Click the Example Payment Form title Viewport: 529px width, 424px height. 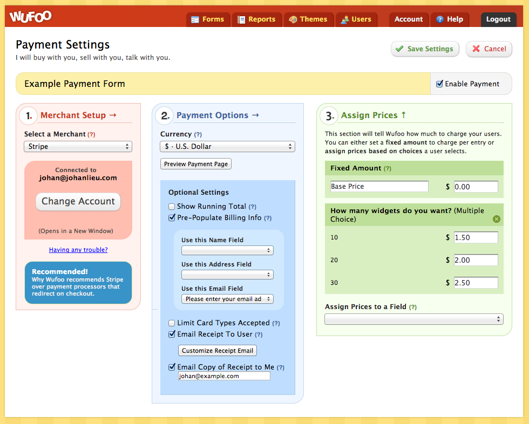pyautogui.click(x=74, y=84)
